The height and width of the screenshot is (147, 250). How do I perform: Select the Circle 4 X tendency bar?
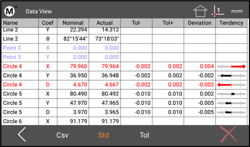point(231,67)
